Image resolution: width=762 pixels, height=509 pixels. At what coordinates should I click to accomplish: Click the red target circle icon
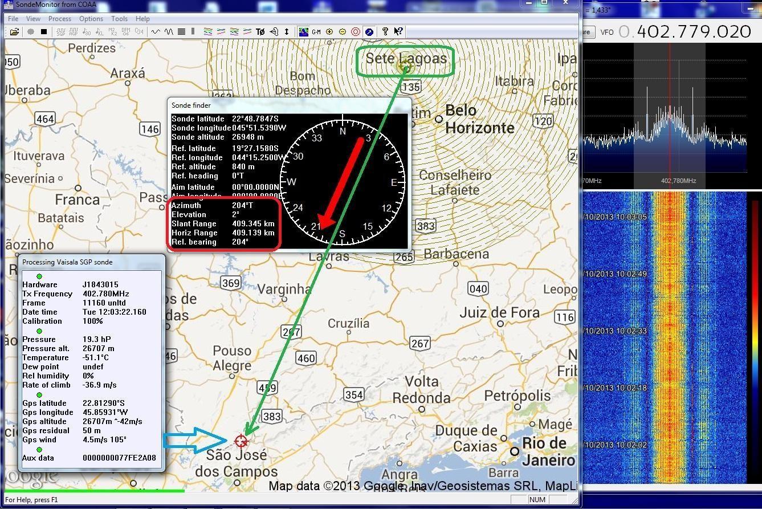point(356,32)
